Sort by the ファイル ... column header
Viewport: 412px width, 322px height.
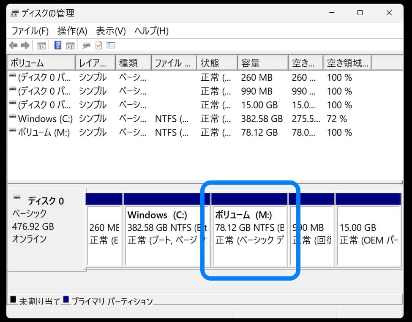pos(174,63)
